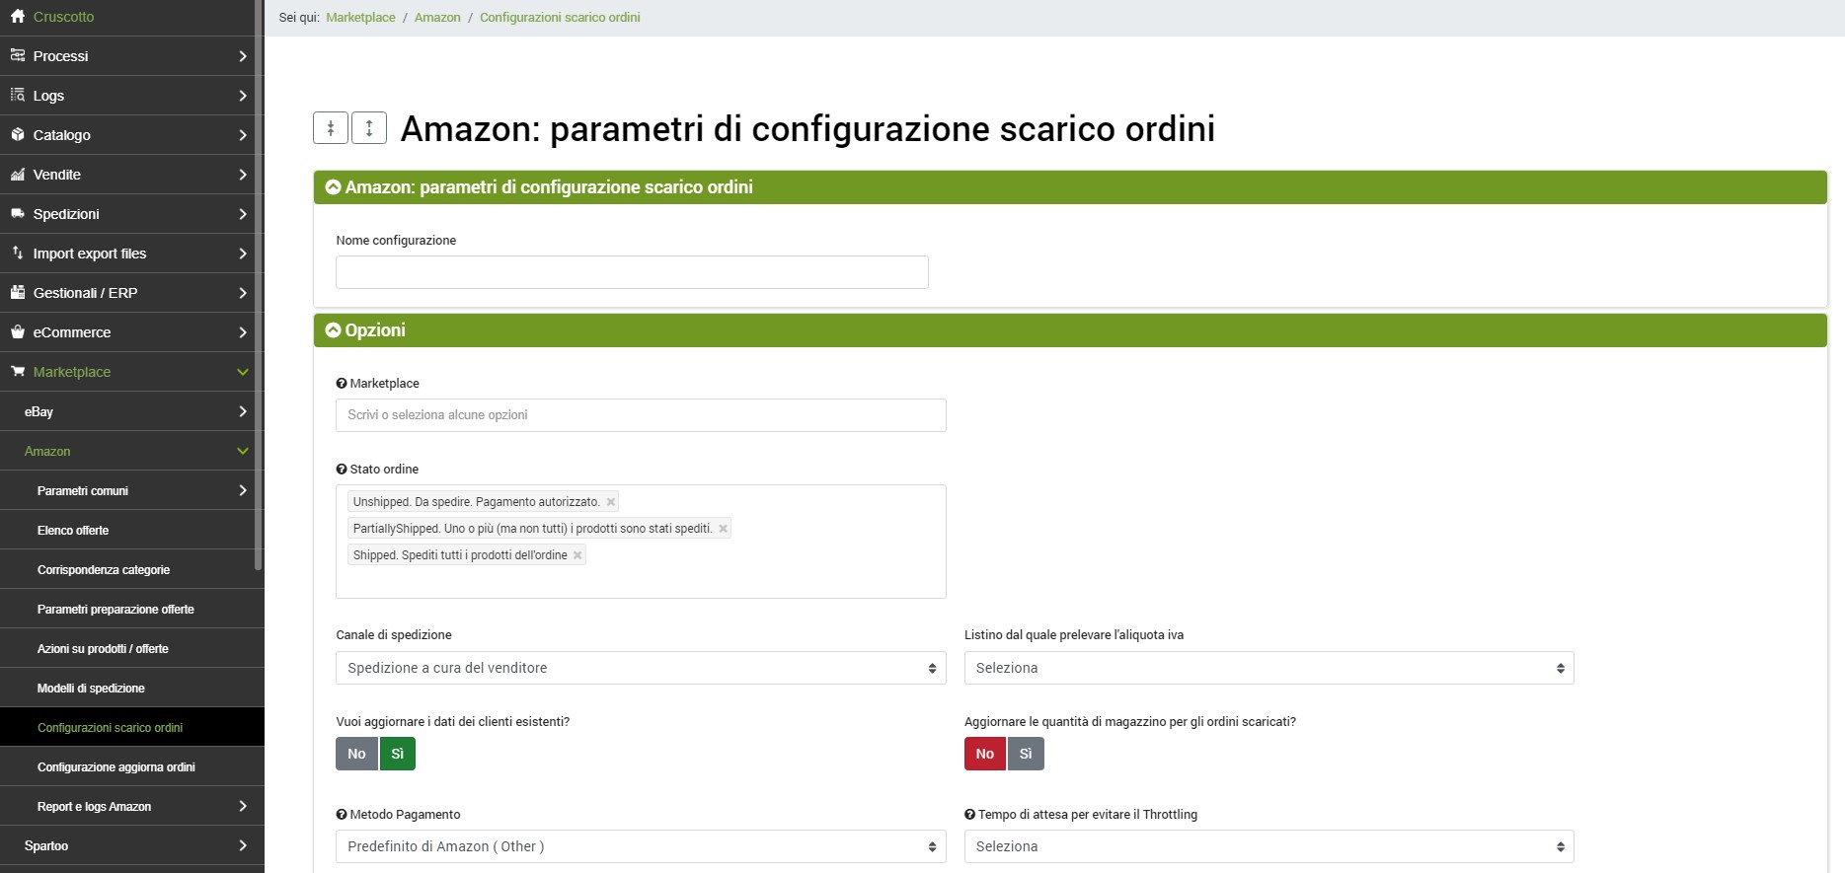Screen dimensions: 1845x873
Task: Select Sì for updating existing customer data
Action: coord(397,754)
